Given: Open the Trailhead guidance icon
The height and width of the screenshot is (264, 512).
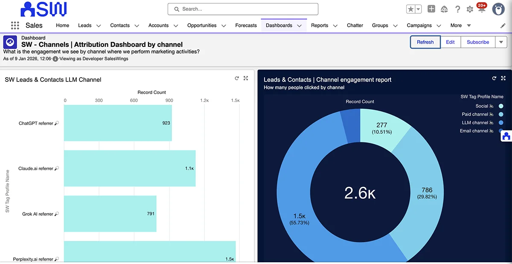Looking at the screenshot, I should [x=444, y=9].
